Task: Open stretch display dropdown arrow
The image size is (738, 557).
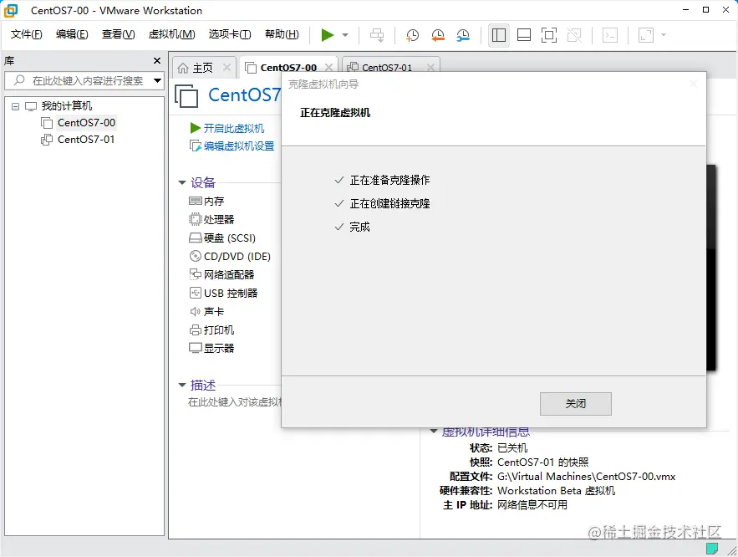Action: (x=664, y=35)
